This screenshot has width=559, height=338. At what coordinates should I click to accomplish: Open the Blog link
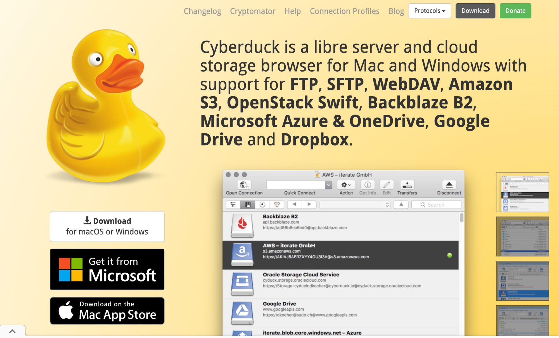[x=396, y=11]
